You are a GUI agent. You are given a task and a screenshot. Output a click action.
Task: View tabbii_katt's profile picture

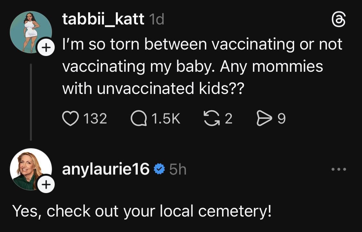(31, 31)
